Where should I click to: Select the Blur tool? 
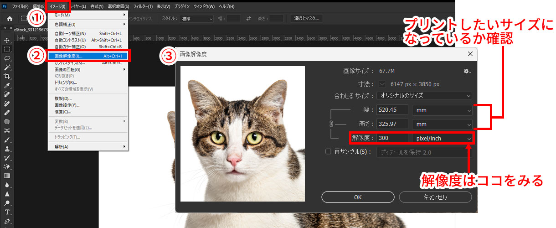(7, 185)
